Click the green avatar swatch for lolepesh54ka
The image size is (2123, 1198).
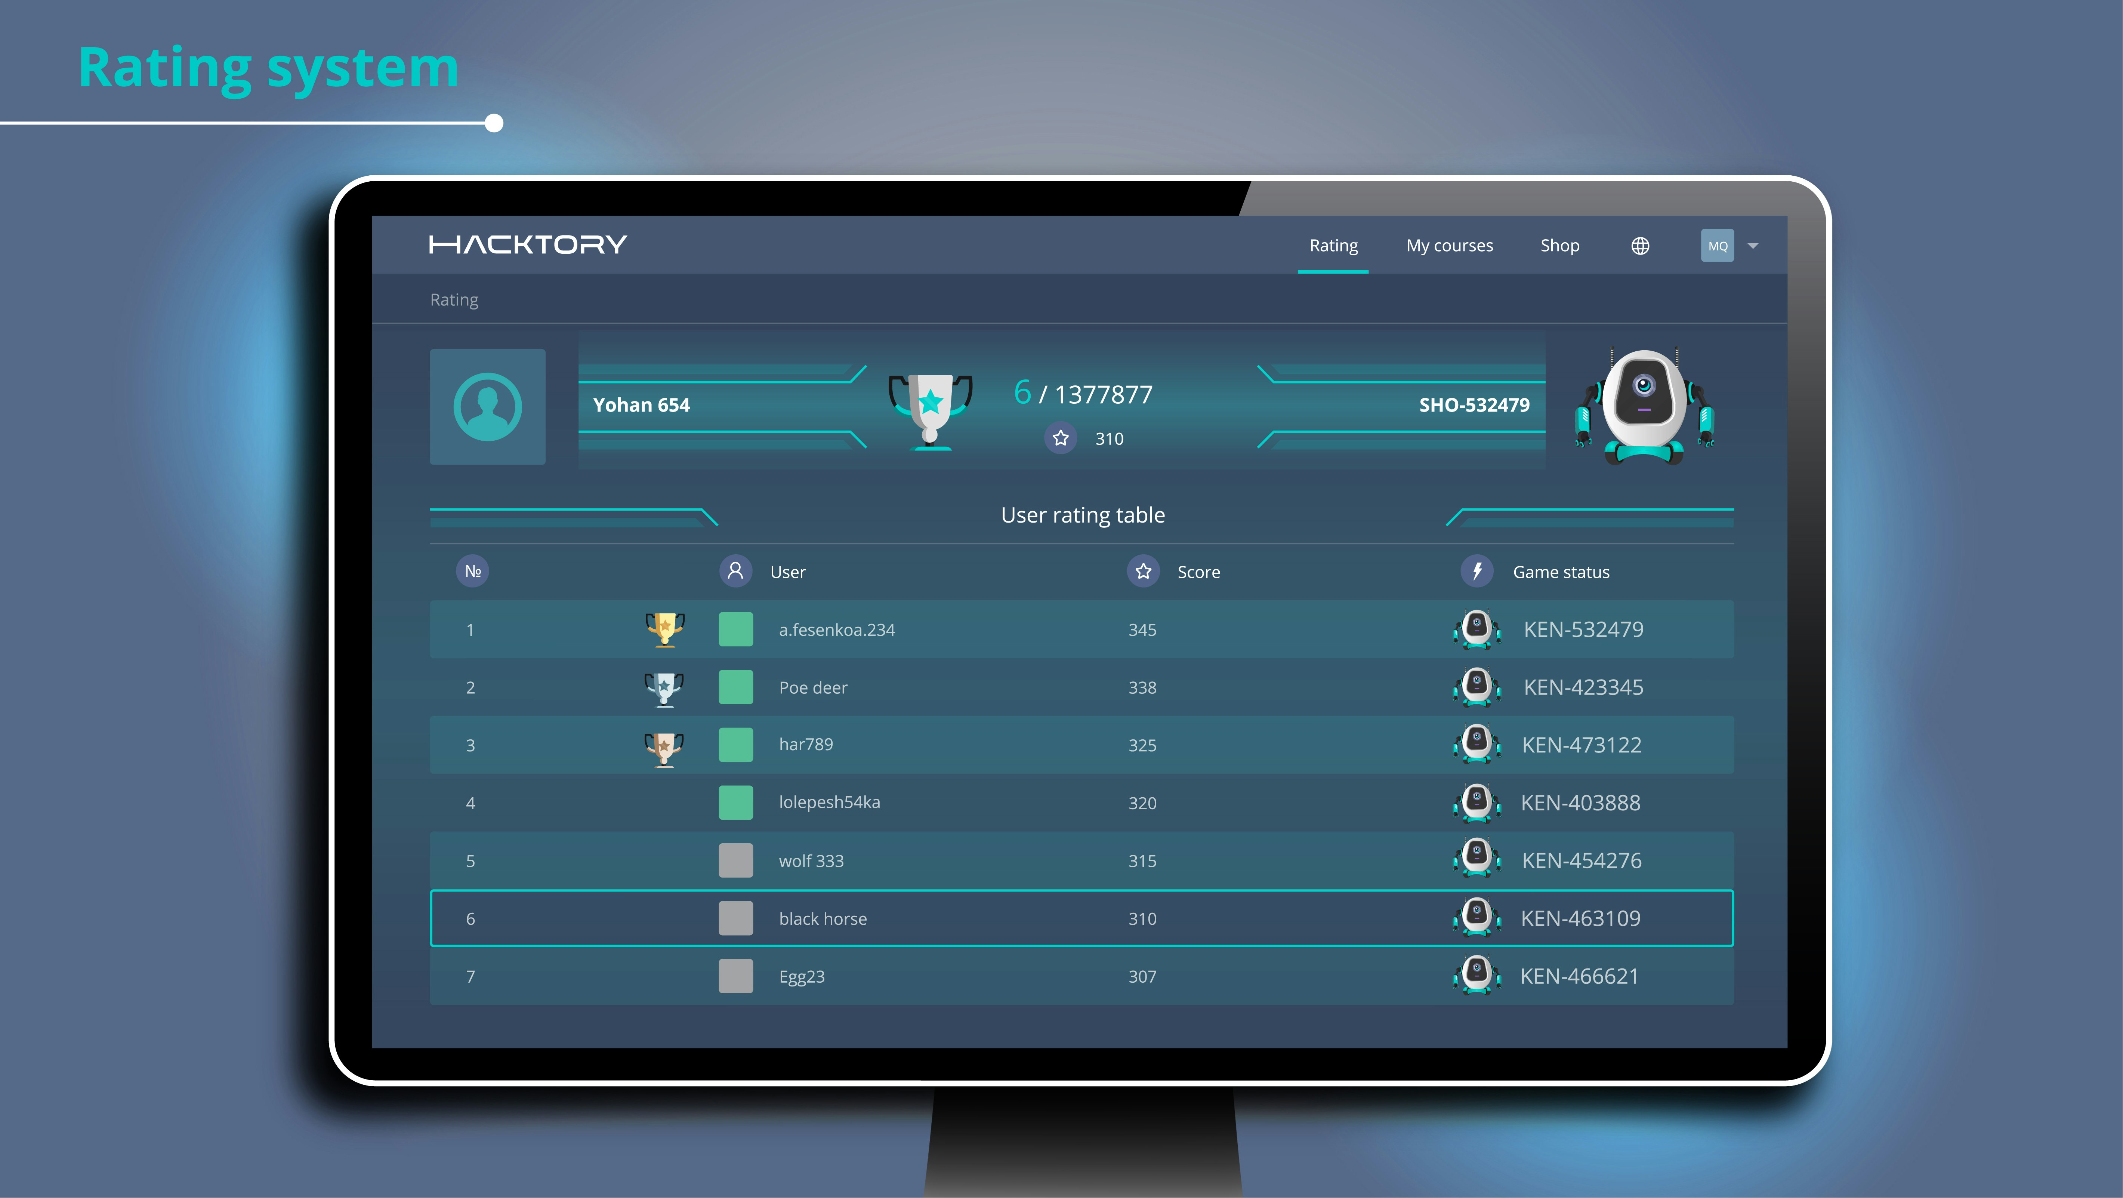coord(735,802)
